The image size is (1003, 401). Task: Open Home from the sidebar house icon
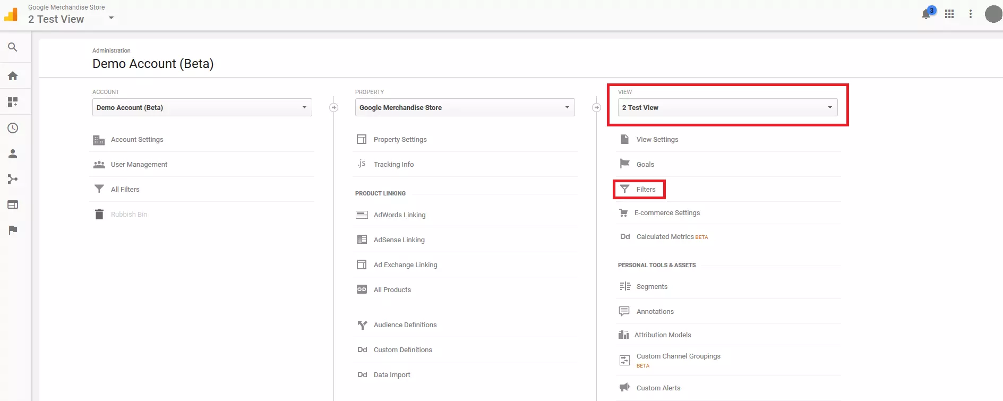point(13,76)
